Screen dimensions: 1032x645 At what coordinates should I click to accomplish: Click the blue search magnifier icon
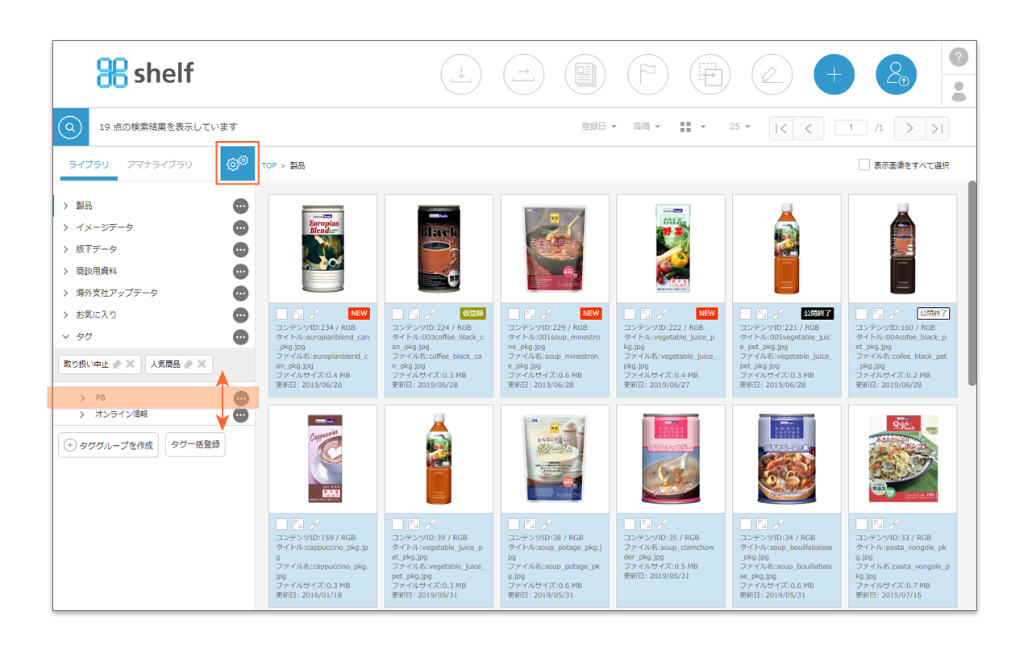tap(70, 127)
